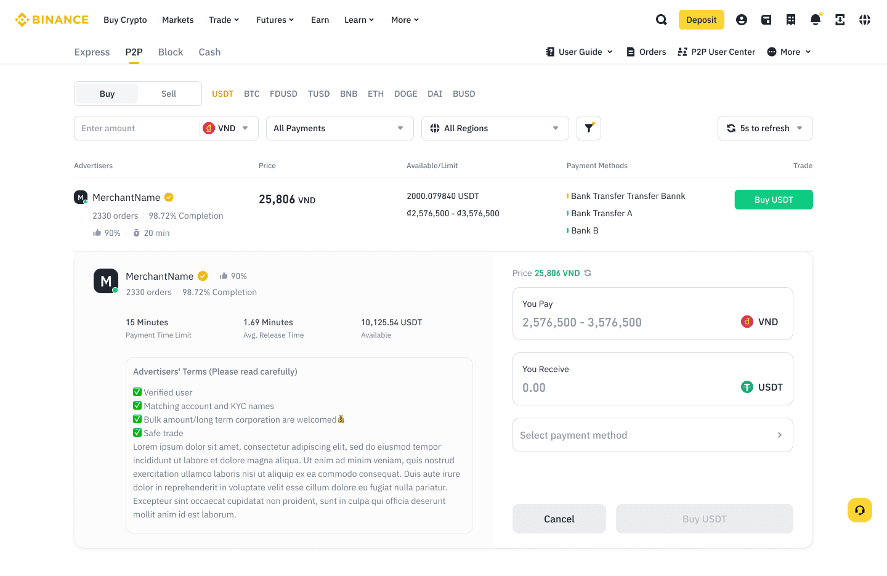Click verified badge beside MerchantName in listing row
887x576 pixels.
tap(169, 197)
